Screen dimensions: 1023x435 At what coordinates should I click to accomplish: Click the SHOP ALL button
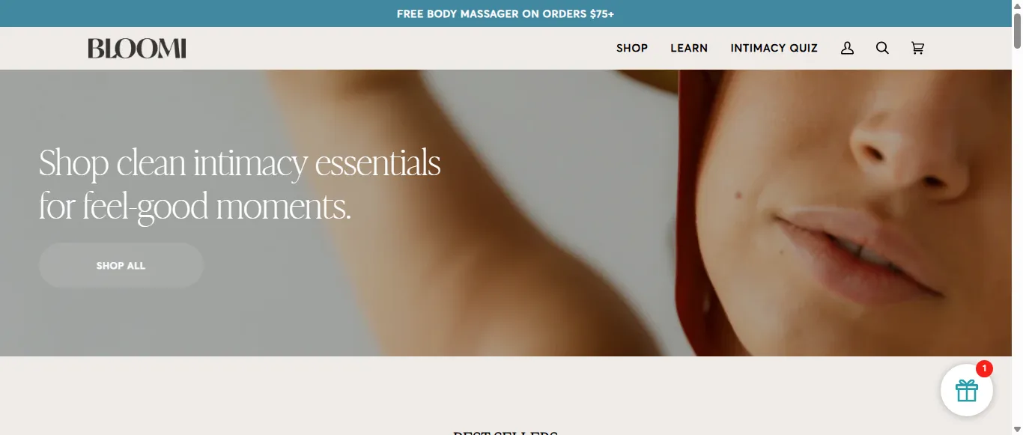(121, 266)
